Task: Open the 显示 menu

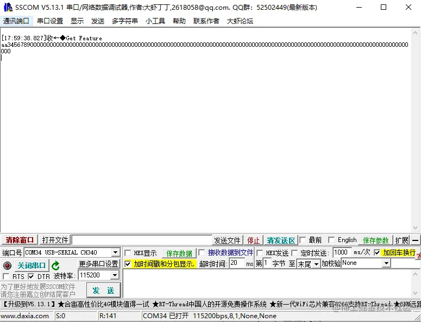Action: [77, 21]
